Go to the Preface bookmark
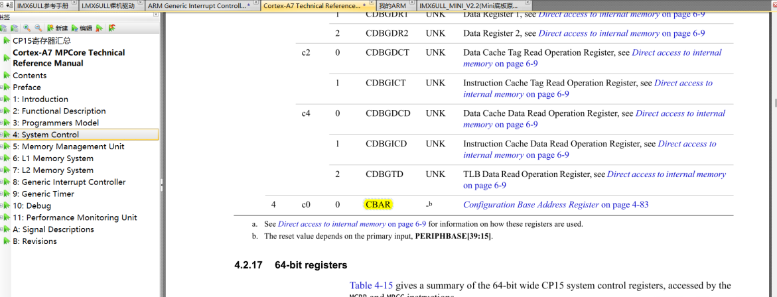This screenshot has width=777, height=297. [27, 87]
